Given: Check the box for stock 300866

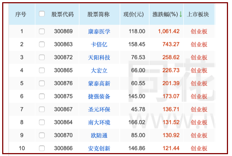Looking at the screenshot, I should pos(42,148).
